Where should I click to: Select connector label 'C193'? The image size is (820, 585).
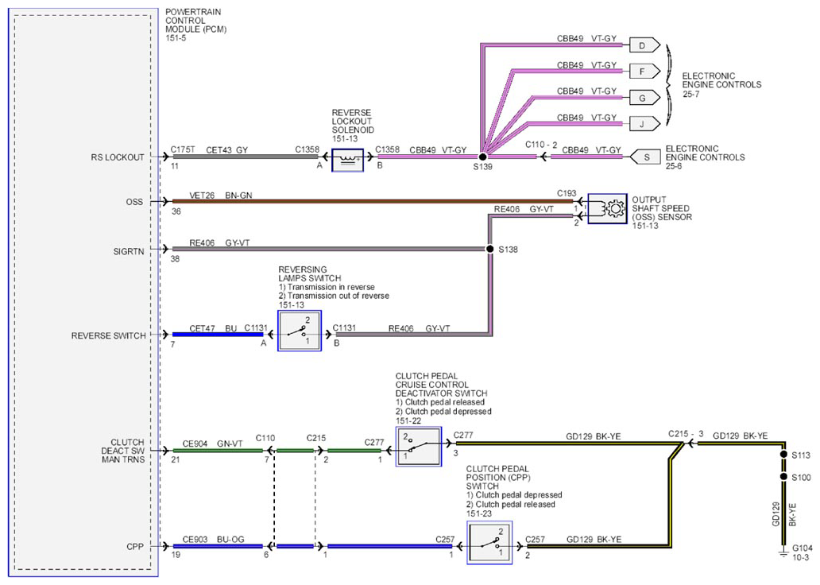(567, 193)
